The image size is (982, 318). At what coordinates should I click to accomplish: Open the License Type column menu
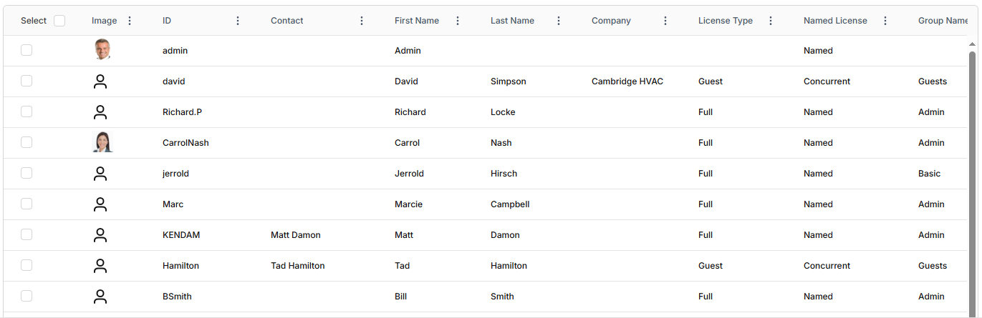tap(771, 21)
